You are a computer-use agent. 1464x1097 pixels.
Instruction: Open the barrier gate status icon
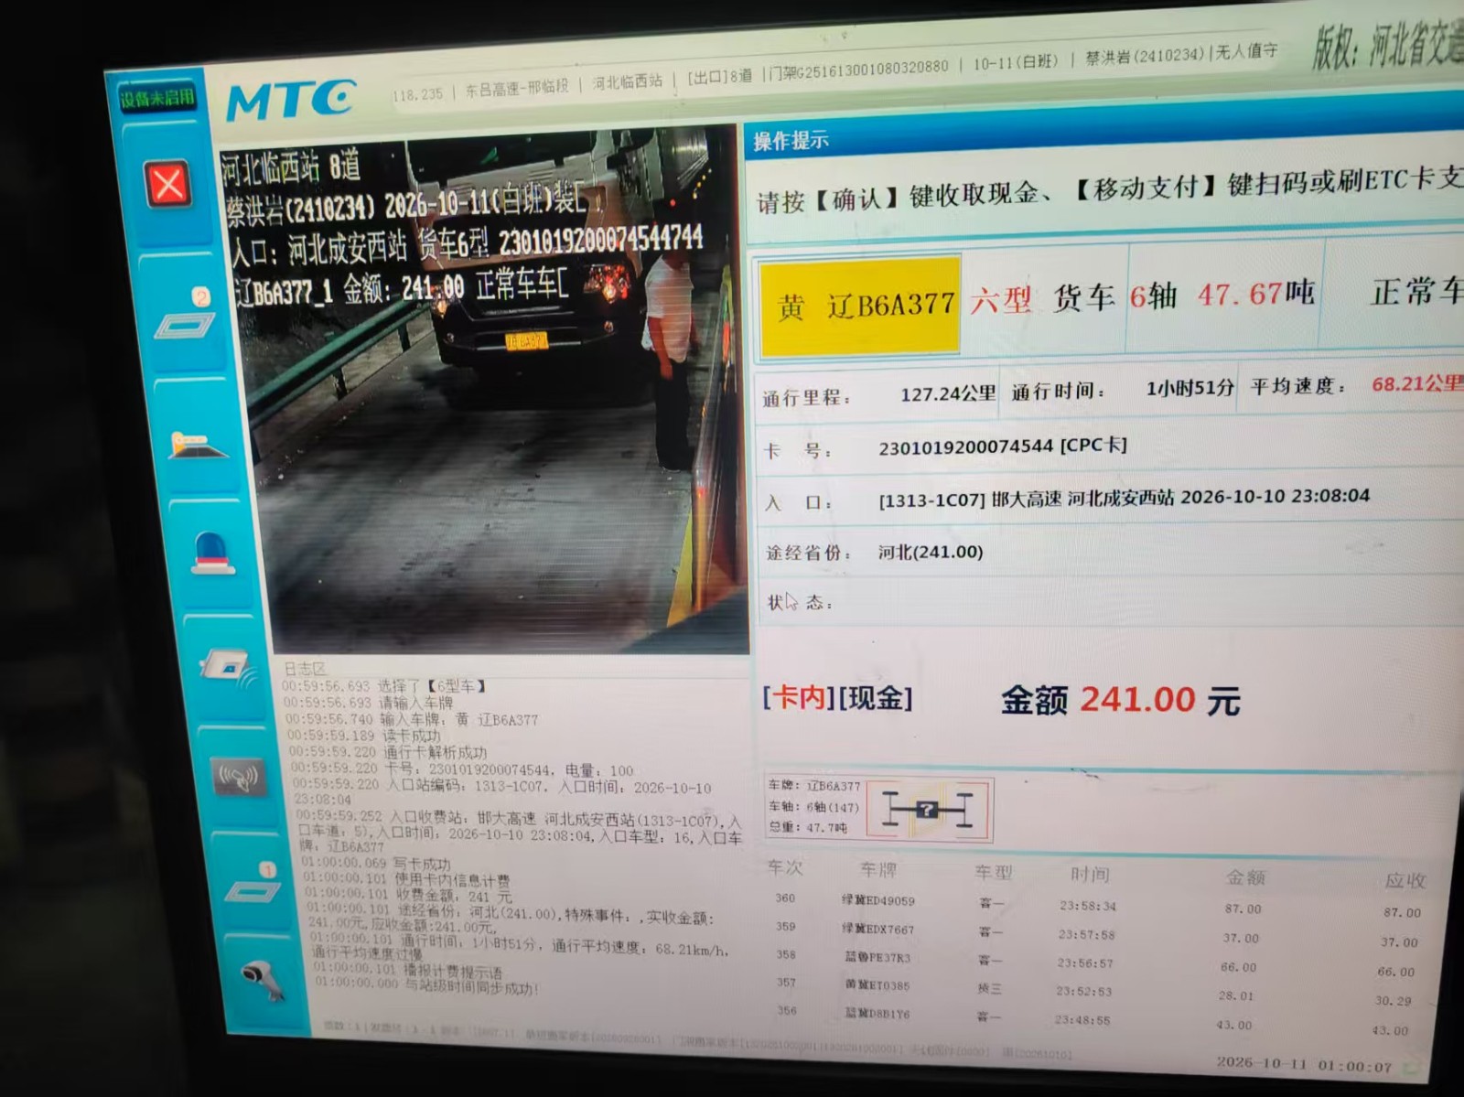198,446
